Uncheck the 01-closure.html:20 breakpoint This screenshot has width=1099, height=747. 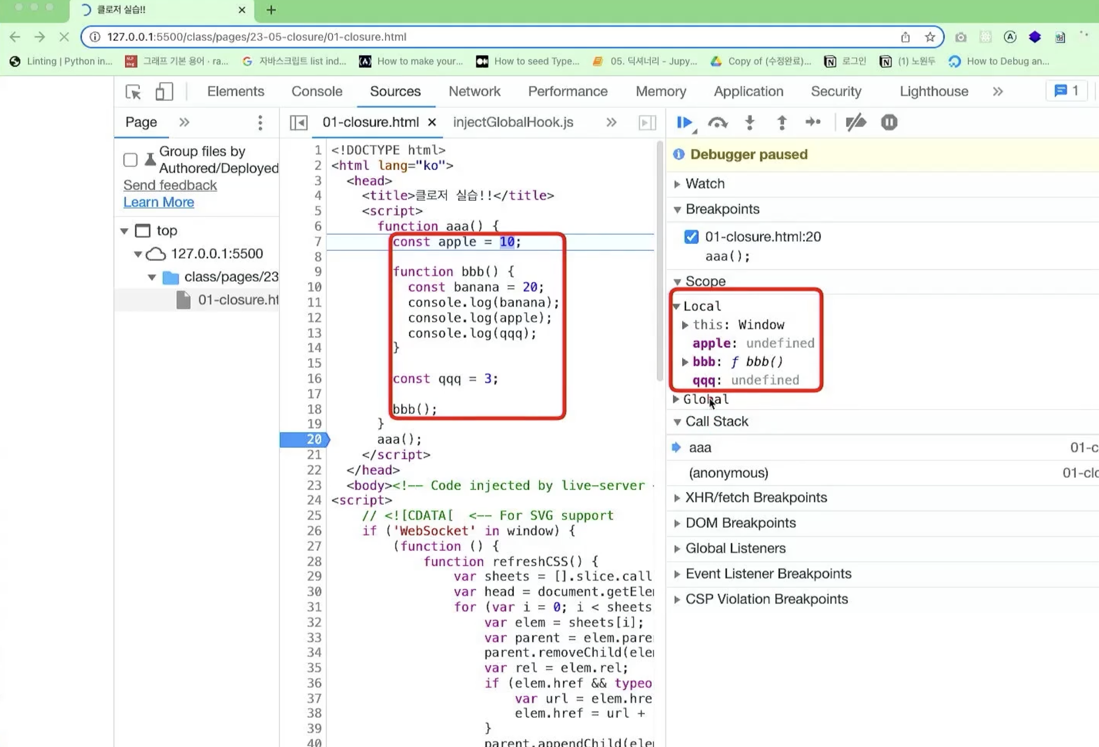(691, 236)
